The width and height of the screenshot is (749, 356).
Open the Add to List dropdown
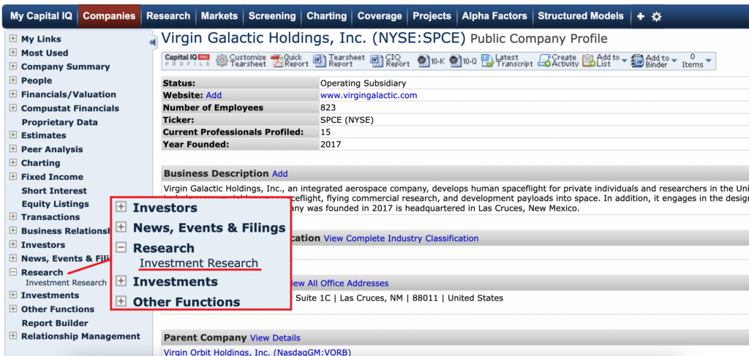point(624,61)
